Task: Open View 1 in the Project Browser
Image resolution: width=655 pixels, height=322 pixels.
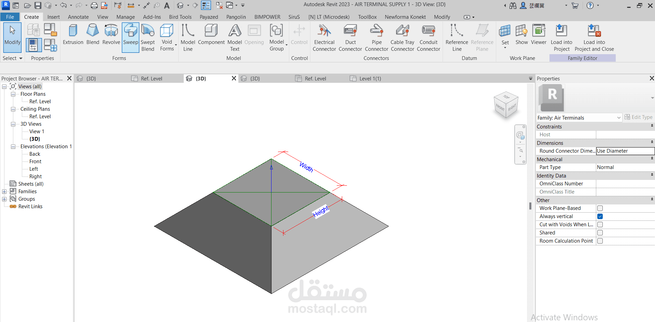Action: pos(37,132)
